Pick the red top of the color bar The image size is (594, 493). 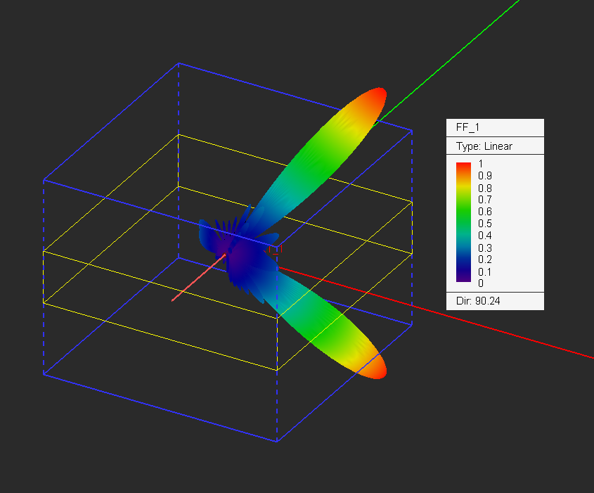click(x=463, y=167)
